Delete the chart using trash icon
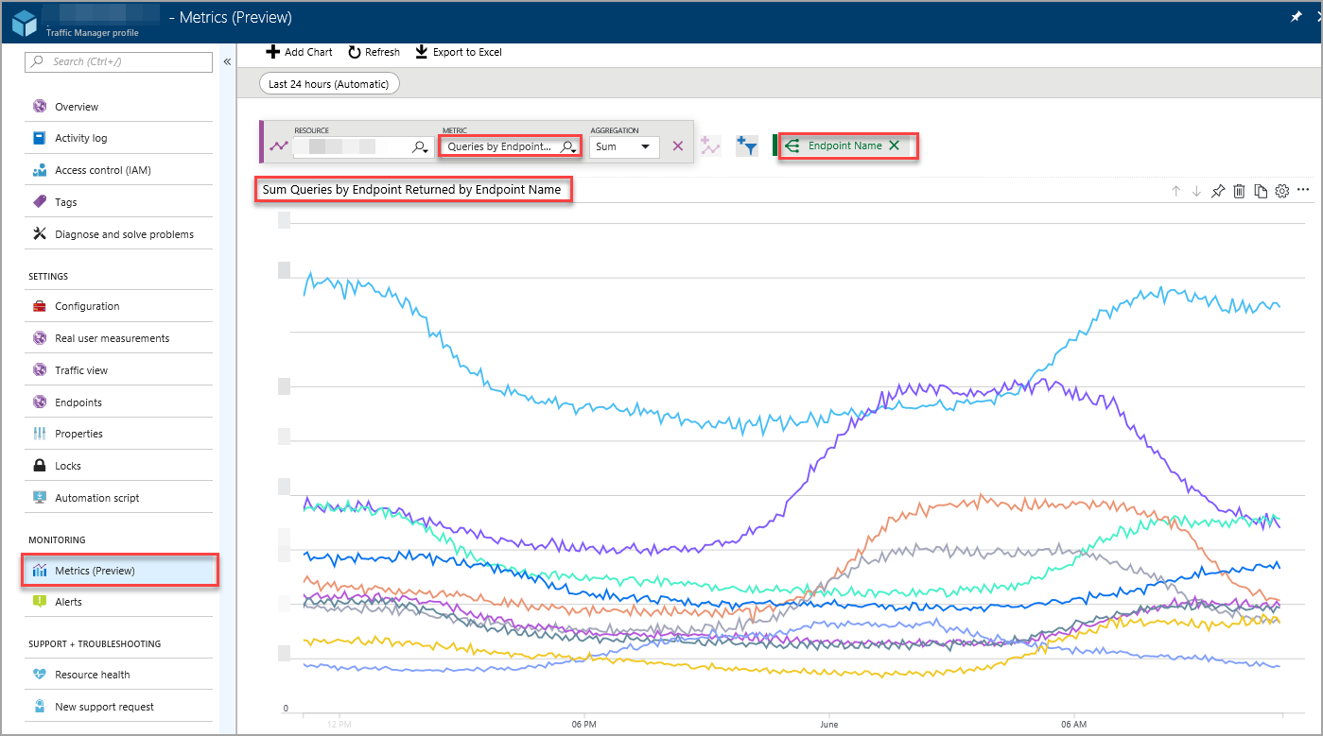 click(1239, 190)
